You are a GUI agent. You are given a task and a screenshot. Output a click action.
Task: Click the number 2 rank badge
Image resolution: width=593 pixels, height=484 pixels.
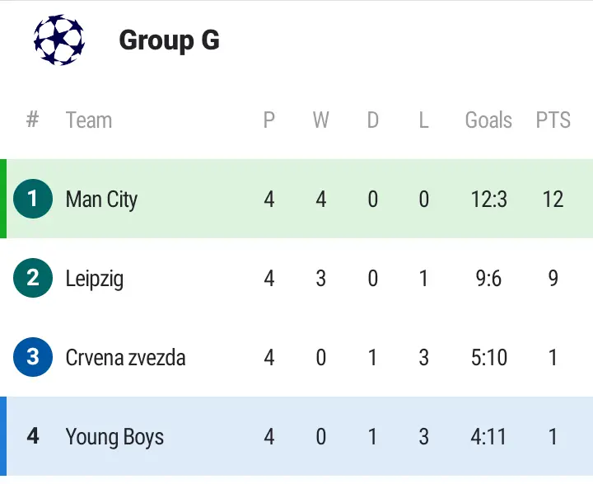33,278
